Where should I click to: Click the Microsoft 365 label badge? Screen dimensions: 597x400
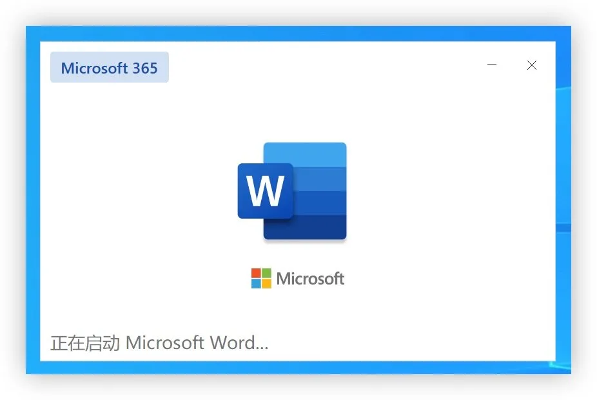click(x=109, y=68)
